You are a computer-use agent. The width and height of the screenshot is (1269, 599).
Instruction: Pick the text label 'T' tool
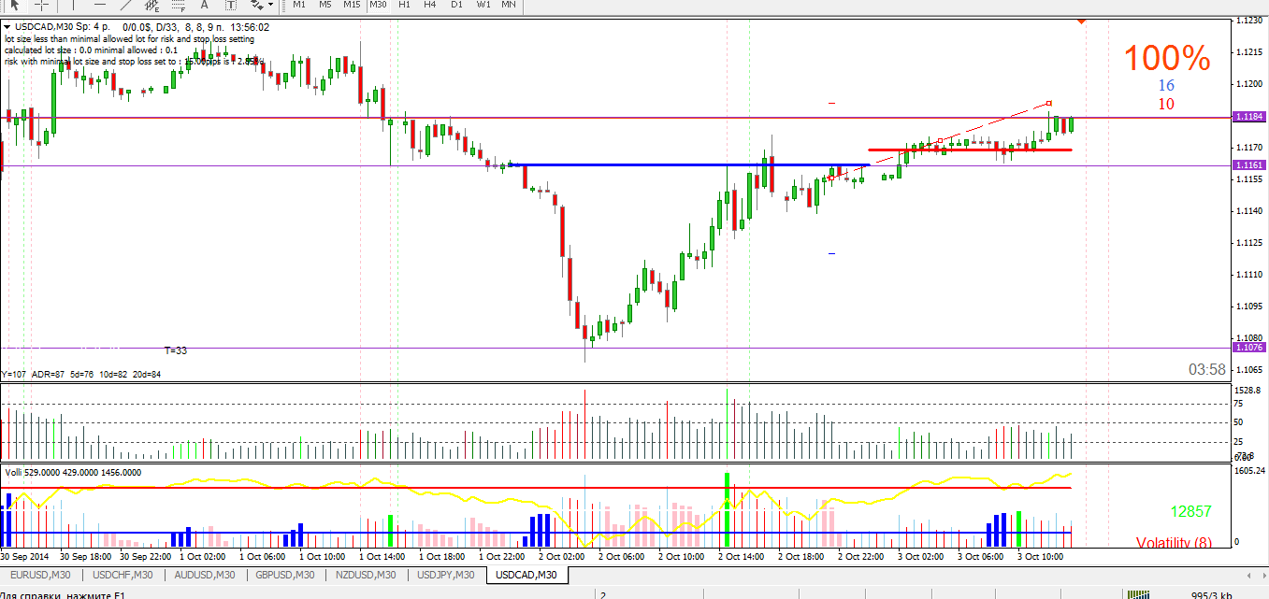click(x=230, y=5)
